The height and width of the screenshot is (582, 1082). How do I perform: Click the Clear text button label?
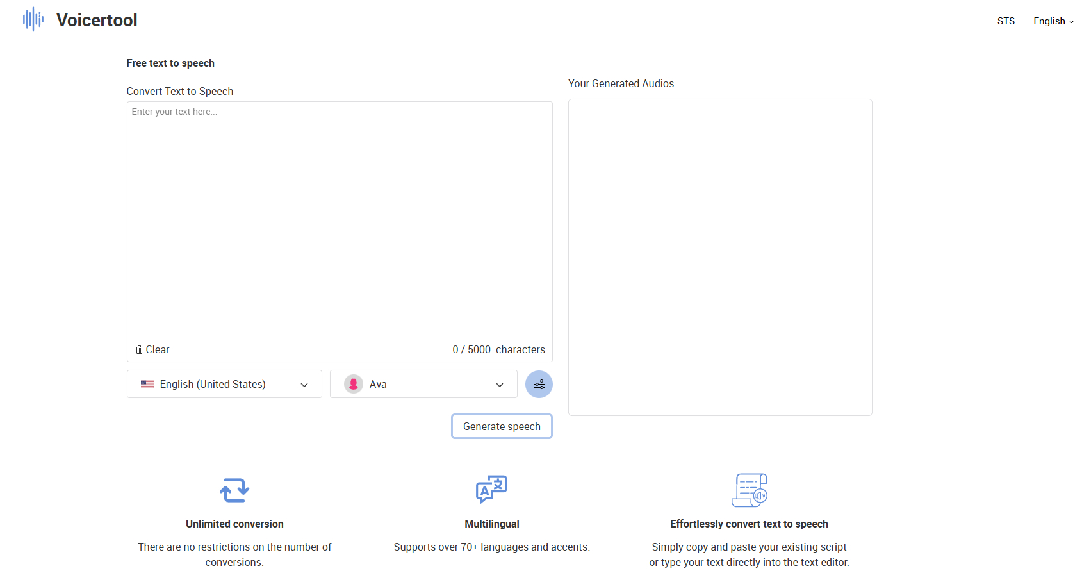click(x=158, y=350)
